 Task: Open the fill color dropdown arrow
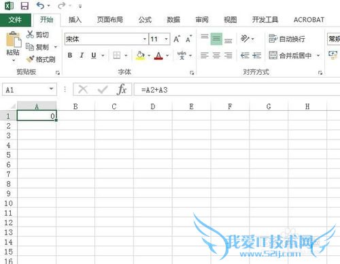pyautogui.click(x=149, y=55)
